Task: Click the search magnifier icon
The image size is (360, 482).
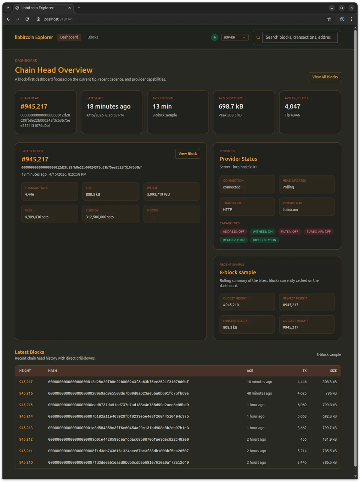Action: click(258, 38)
